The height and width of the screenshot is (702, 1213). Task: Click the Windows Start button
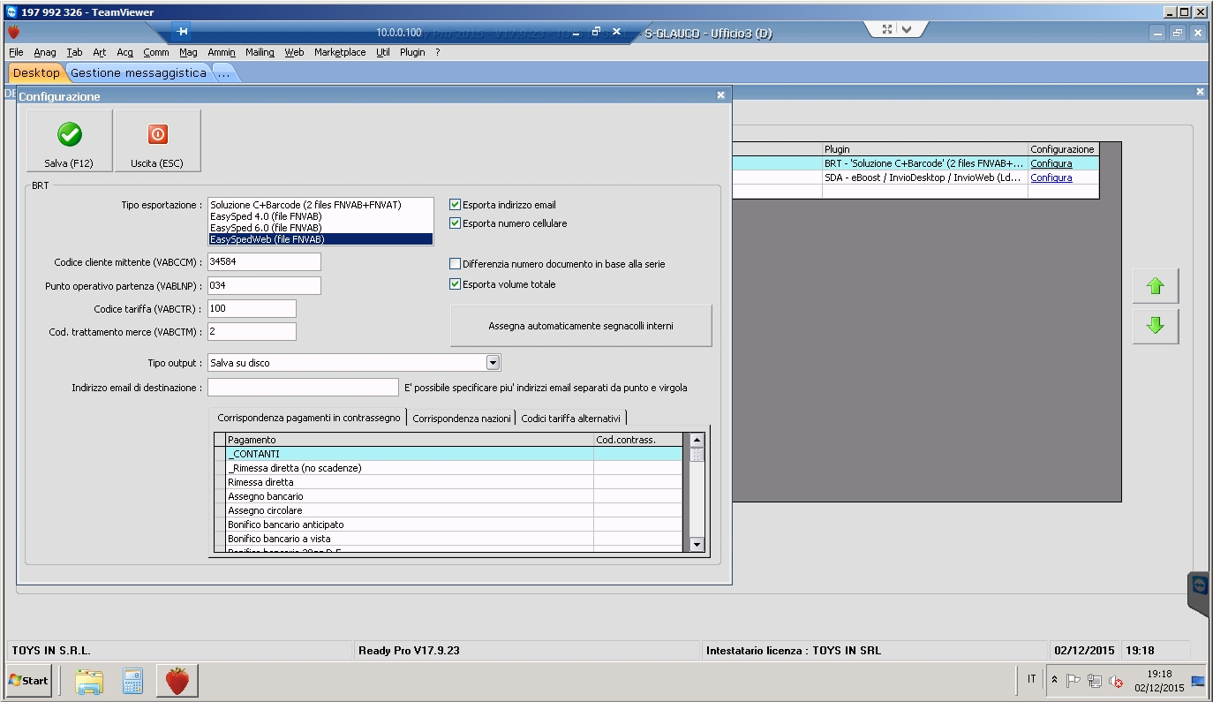[28, 680]
